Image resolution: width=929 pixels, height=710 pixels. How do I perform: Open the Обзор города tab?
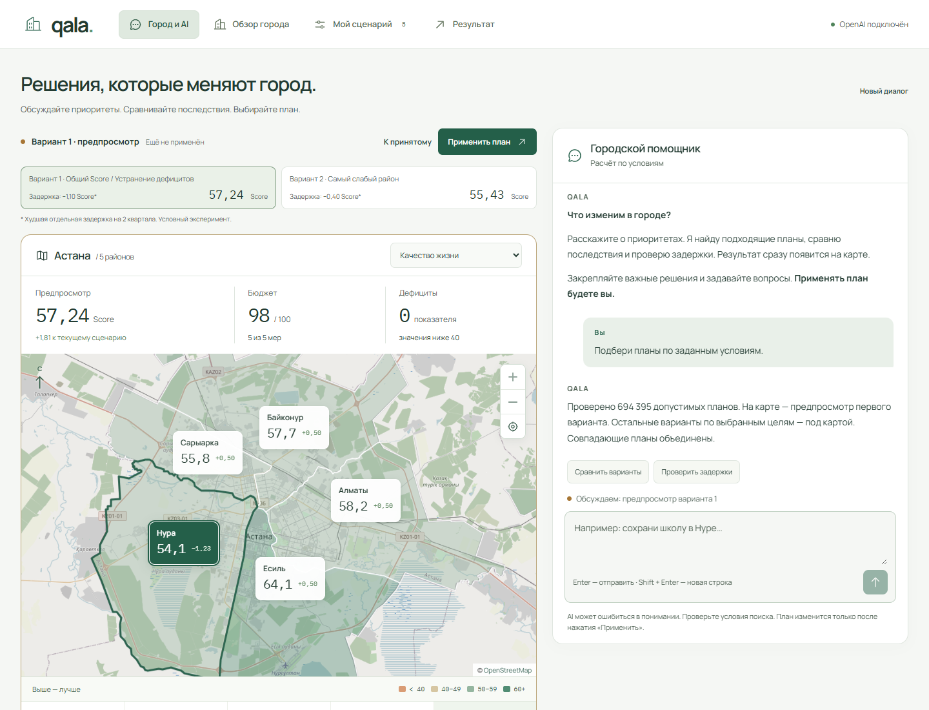click(252, 25)
